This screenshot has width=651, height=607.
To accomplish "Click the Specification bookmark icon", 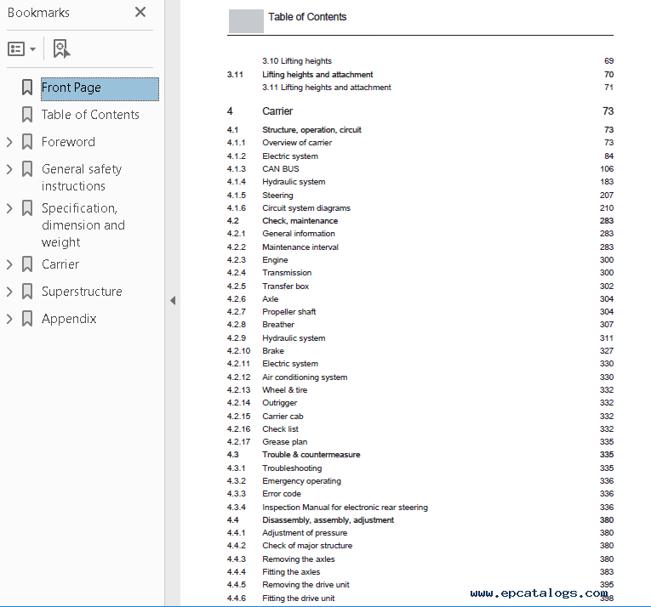I will tap(27, 208).
